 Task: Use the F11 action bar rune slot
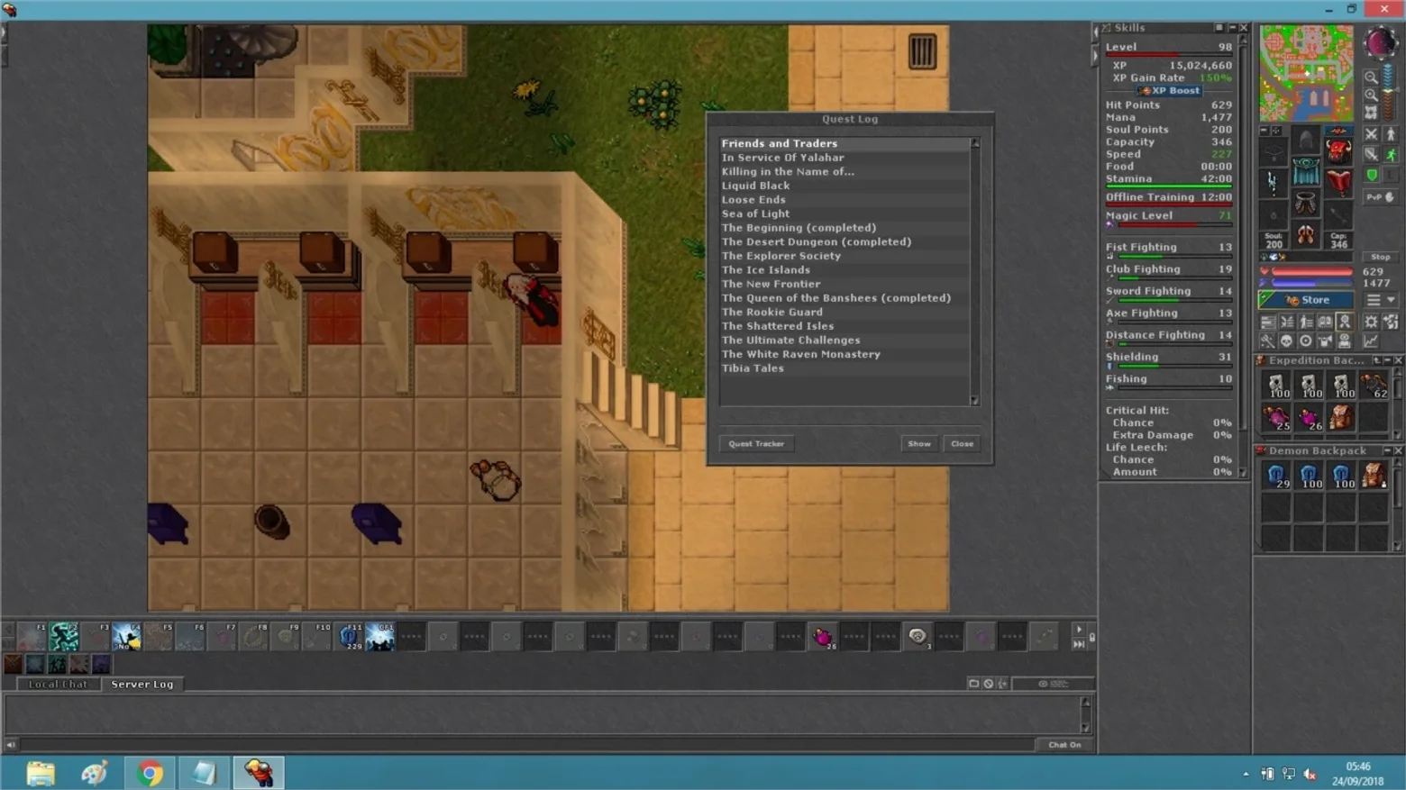pyautogui.click(x=348, y=637)
